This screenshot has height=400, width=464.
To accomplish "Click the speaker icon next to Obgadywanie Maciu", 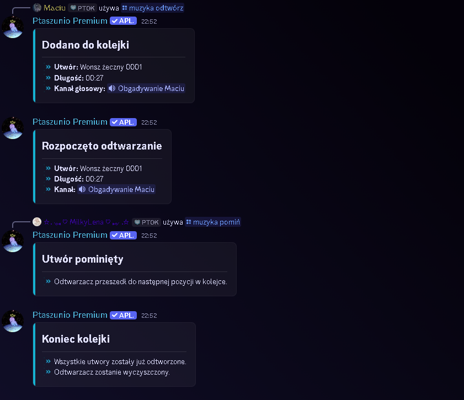I will coord(112,89).
